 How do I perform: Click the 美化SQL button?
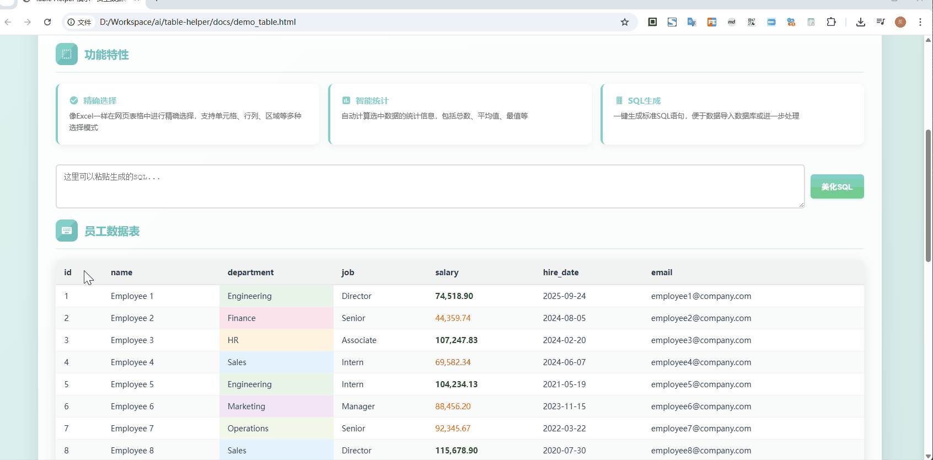pos(837,186)
